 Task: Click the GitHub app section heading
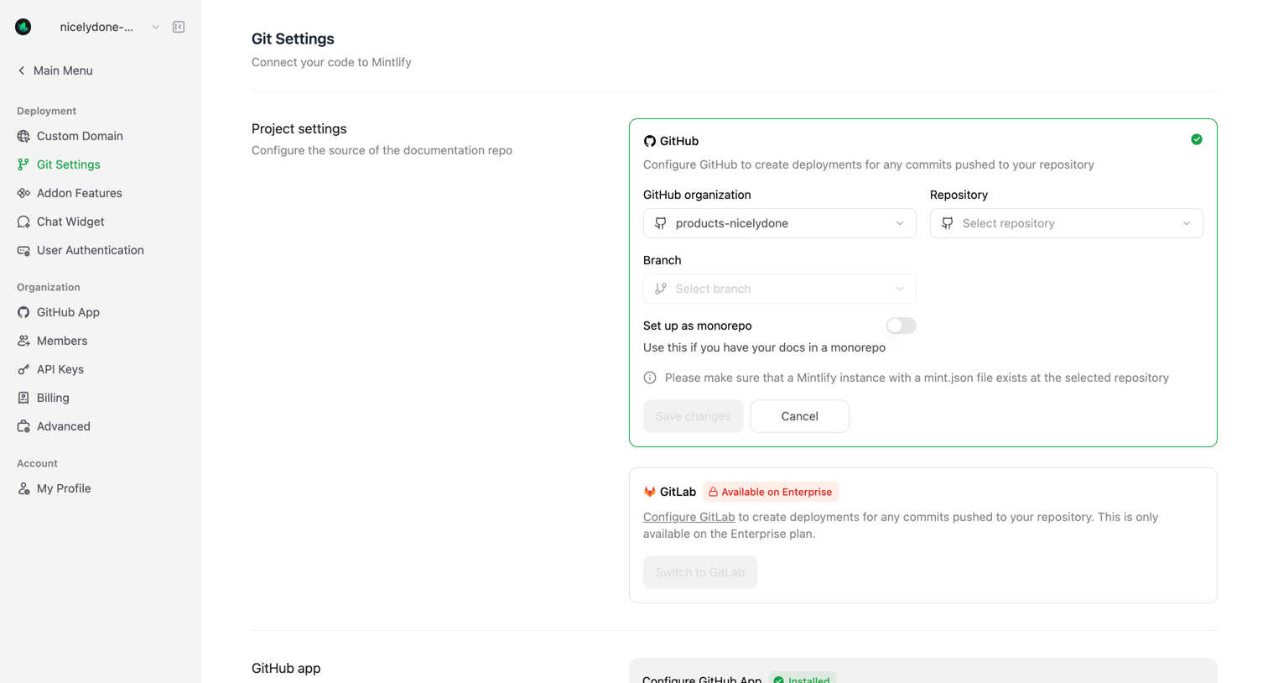(x=286, y=668)
